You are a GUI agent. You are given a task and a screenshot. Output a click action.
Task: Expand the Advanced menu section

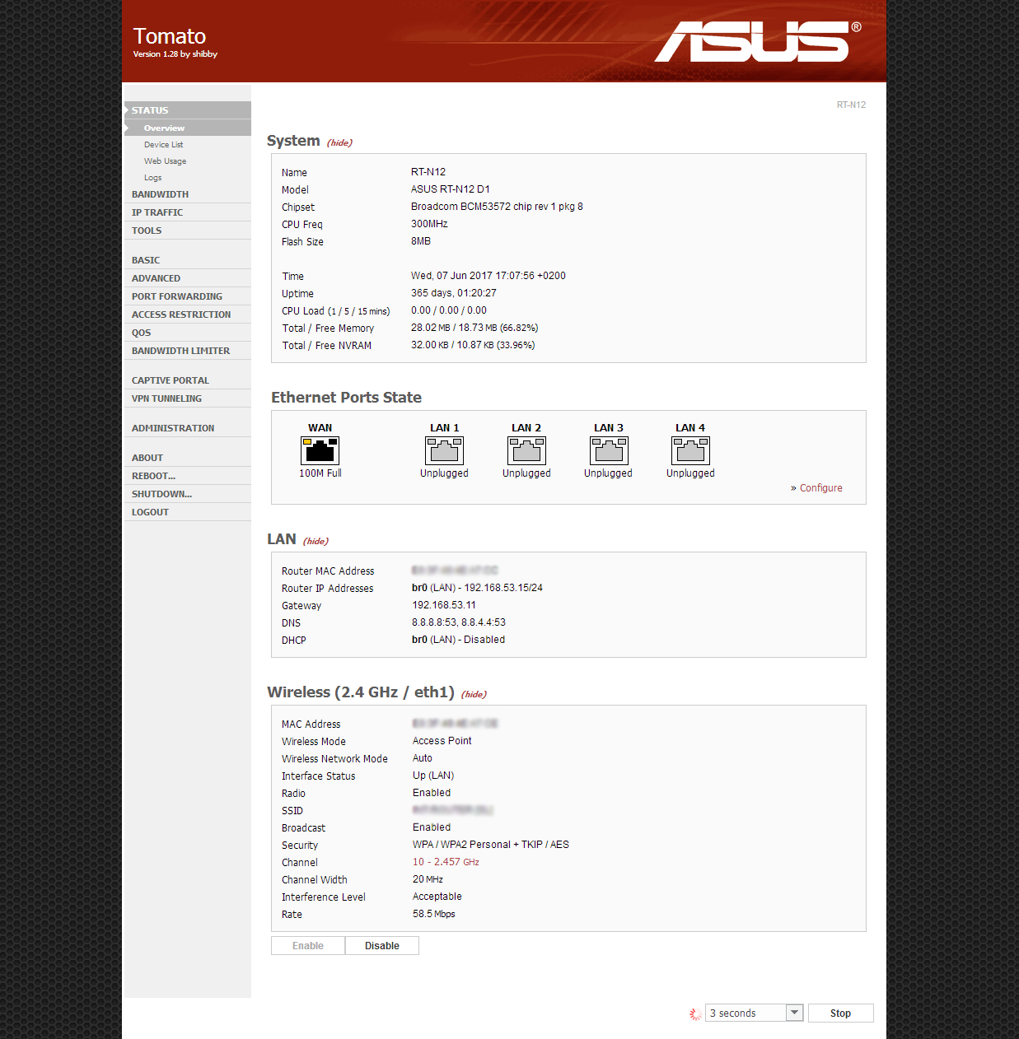(x=156, y=278)
